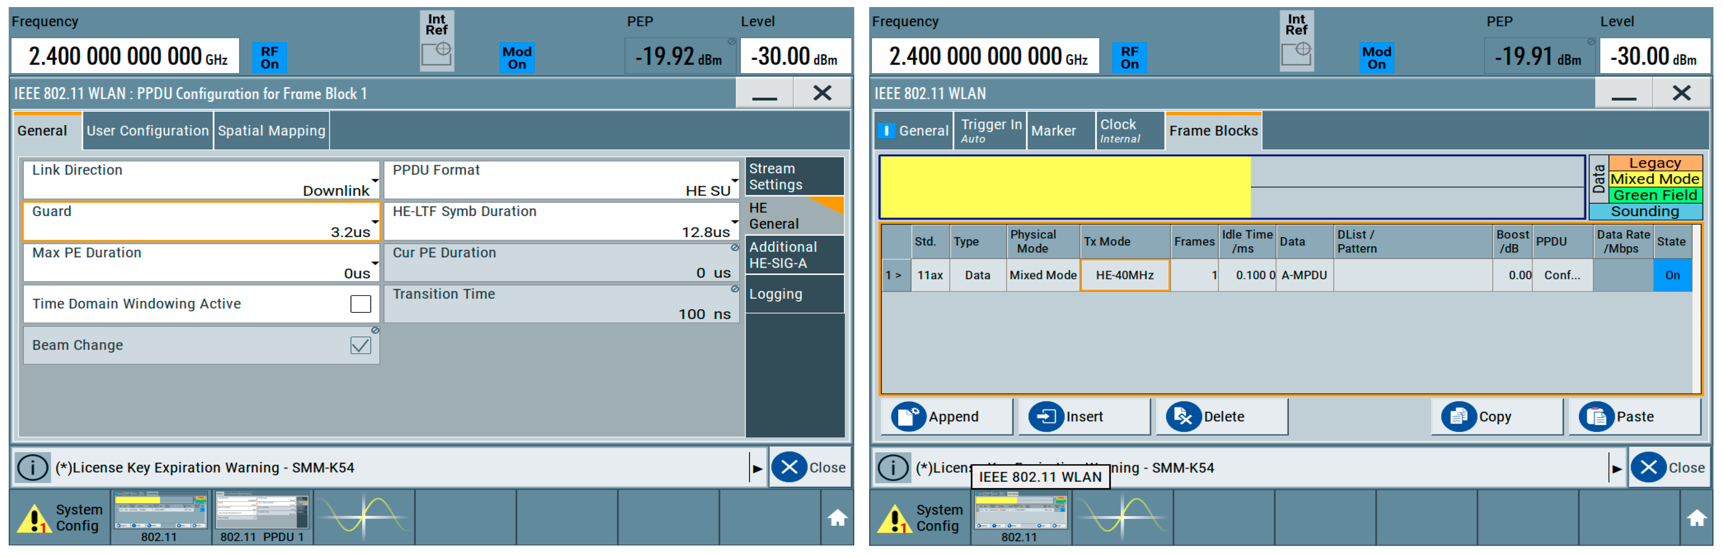The height and width of the screenshot is (557, 1723).
Task: Switch to User Configuration tab
Action: click(147, 131)
